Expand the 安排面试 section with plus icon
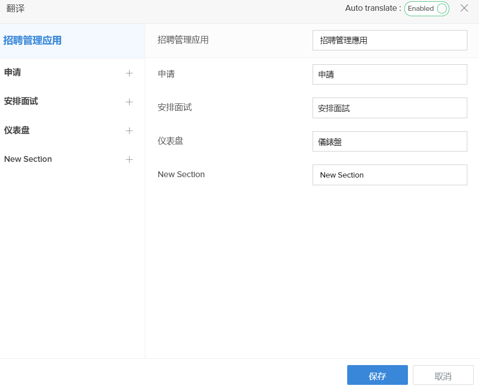The height and width of the screenshot is (388, 479). click(x=129, y=102)
